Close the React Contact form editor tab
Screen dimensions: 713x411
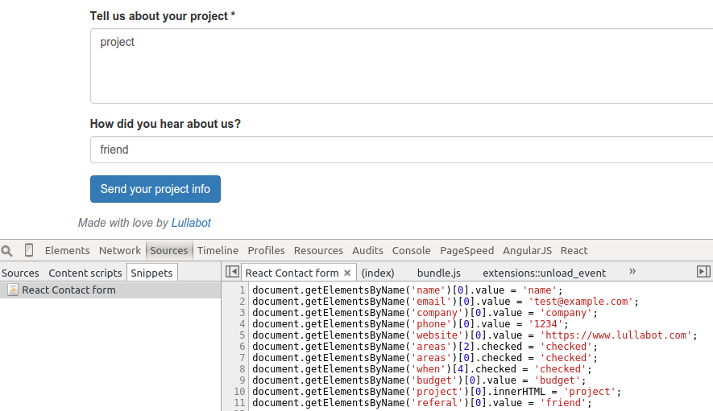pyautogui.click(x=347, y=273)
